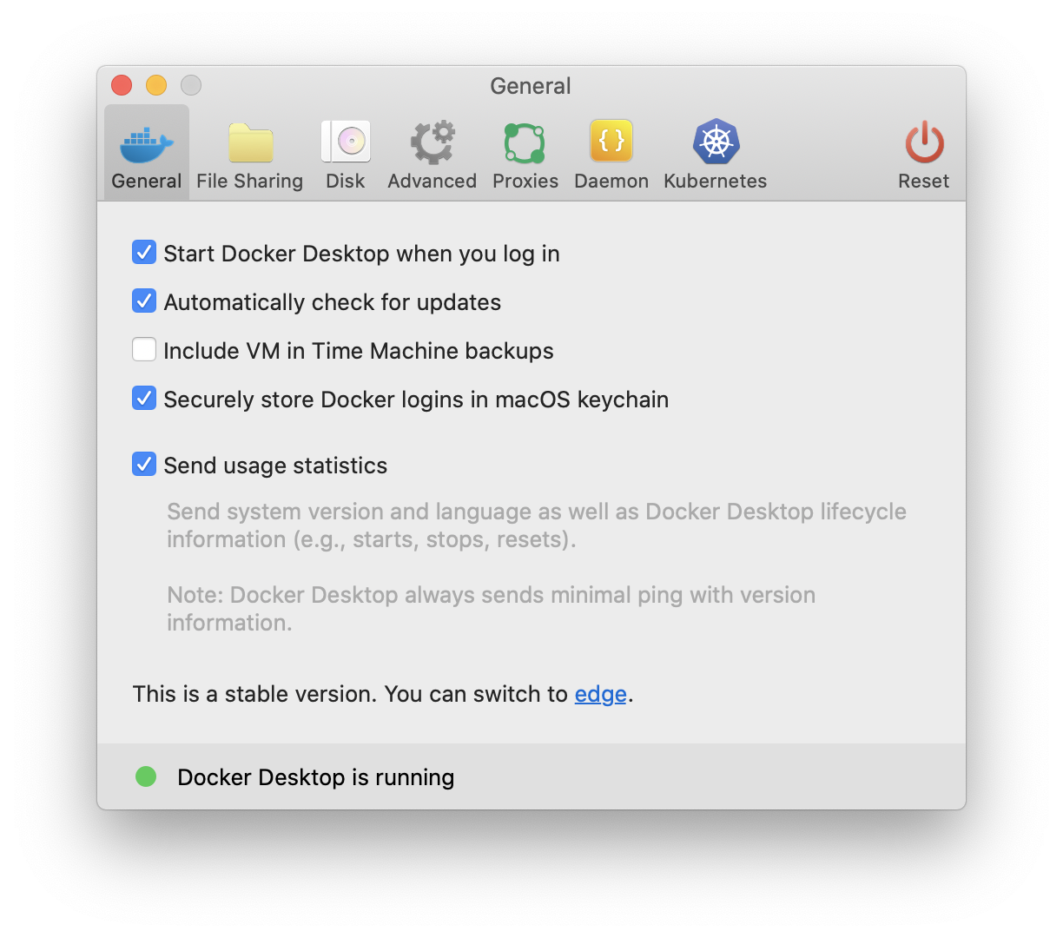The width and height of the screenshot is (1063, 938).
Task: Click the usage statistics description text
Action: coord(536,525)
